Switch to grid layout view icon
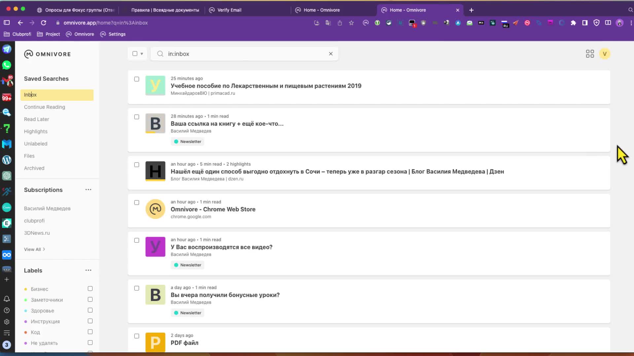 [x=590, y=54]
